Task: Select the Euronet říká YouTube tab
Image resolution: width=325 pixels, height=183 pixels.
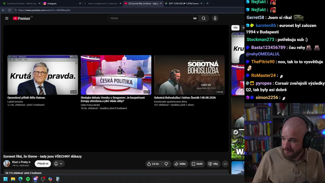Action: pyautogui.click(x=143, y=4)
